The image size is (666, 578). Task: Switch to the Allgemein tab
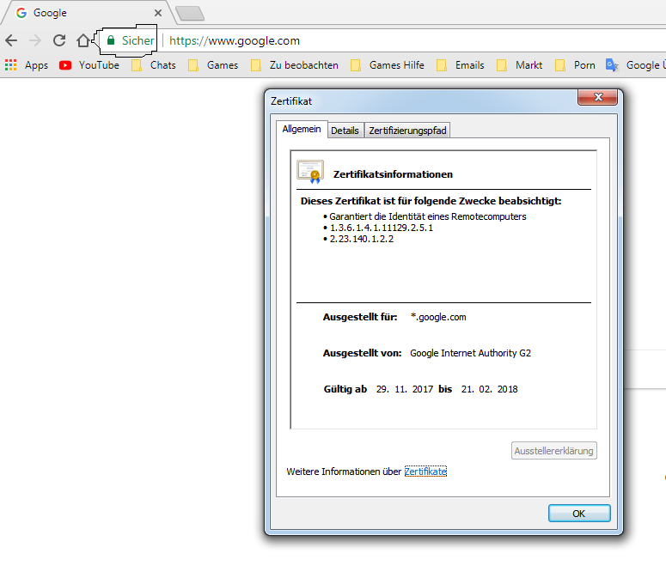click(x=302, y=129)
